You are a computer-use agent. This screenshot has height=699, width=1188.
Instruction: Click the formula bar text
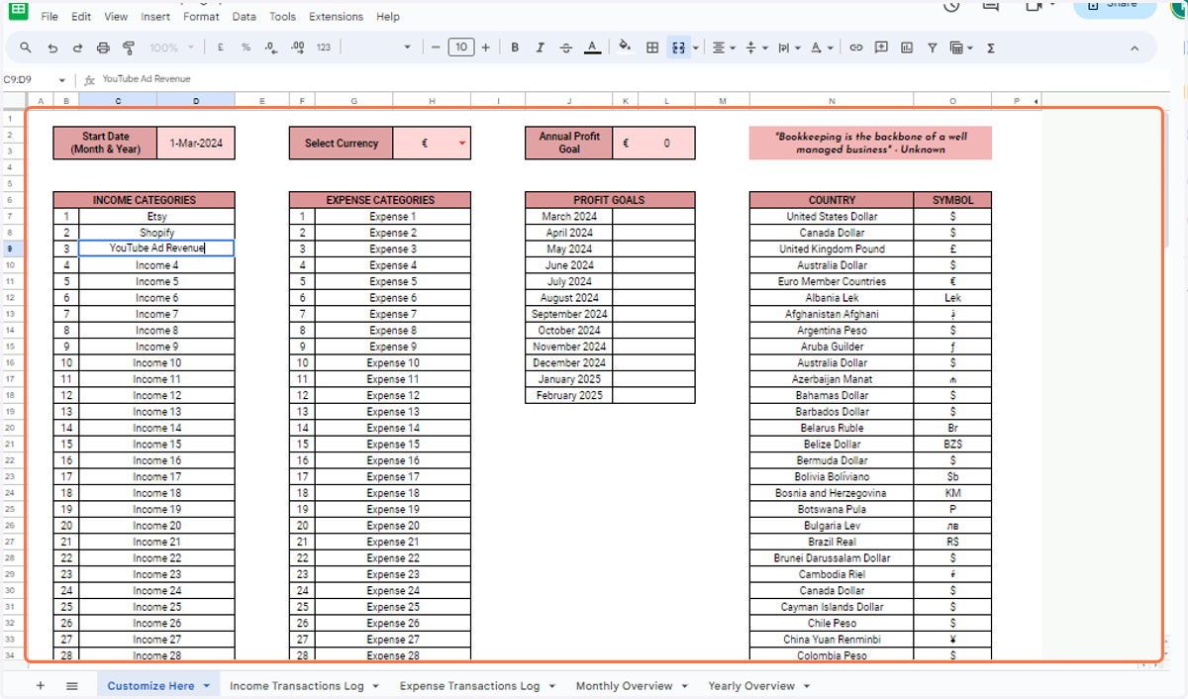[147, 79]
